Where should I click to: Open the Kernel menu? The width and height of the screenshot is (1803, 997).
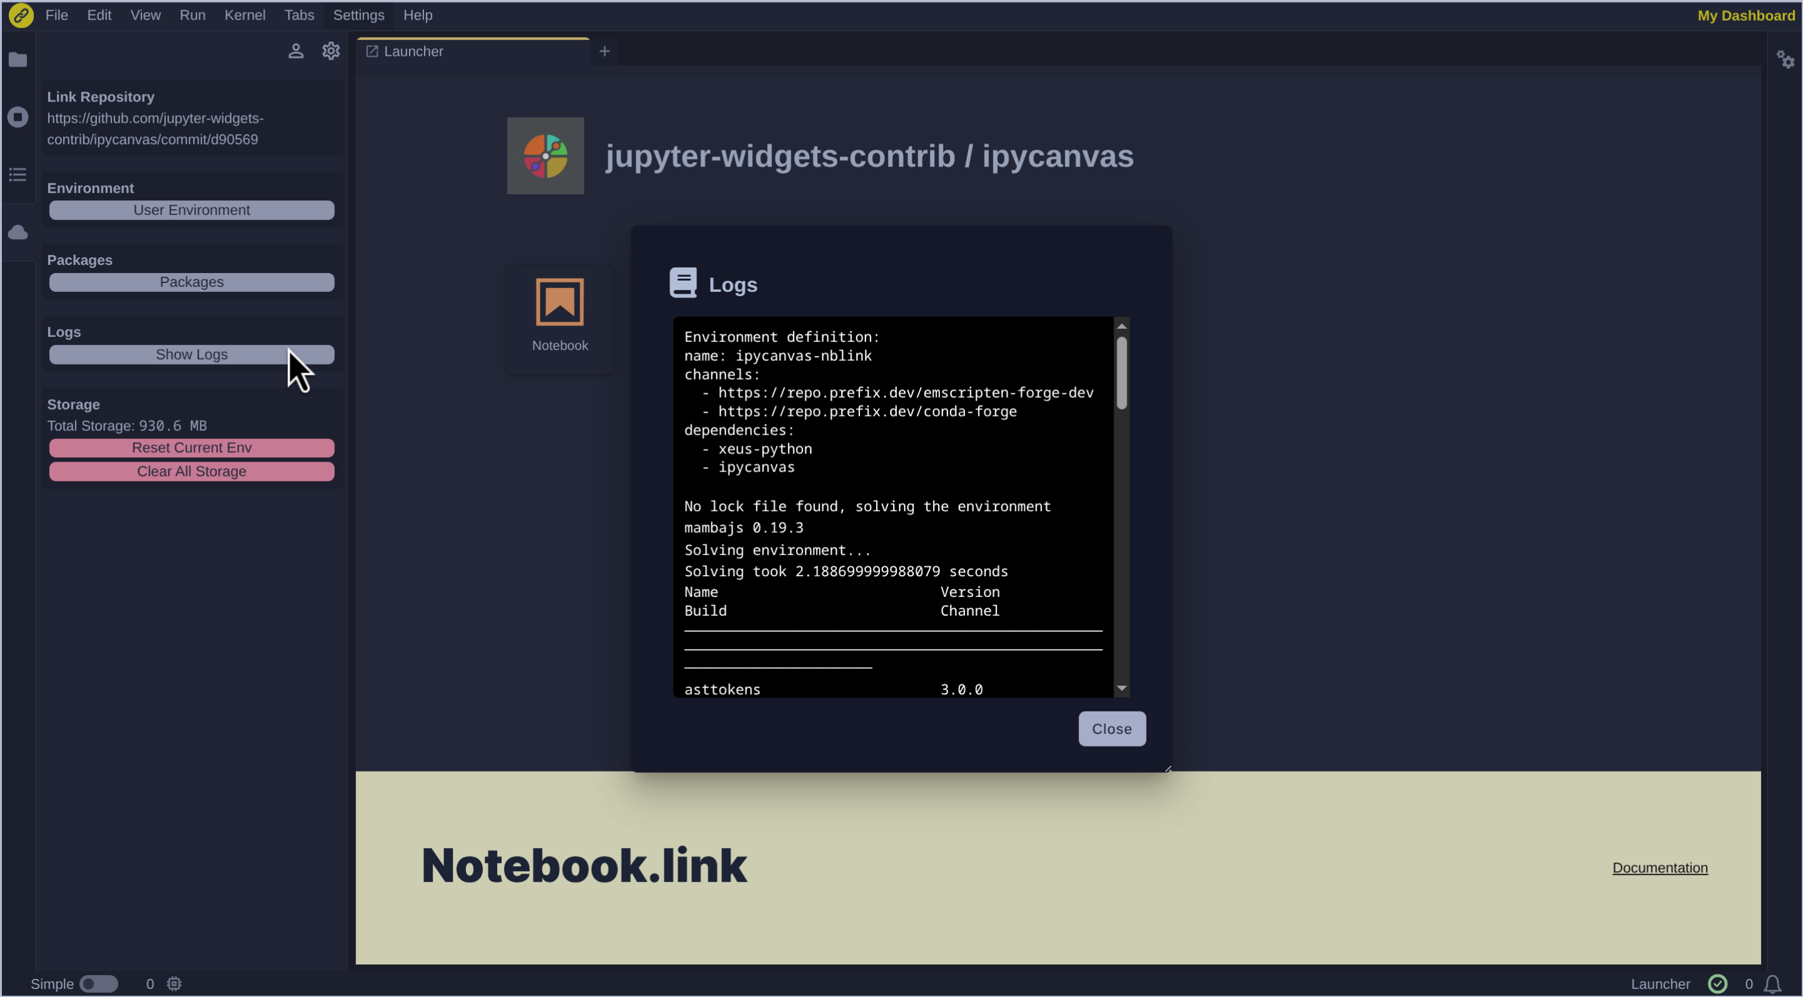[x=244, y=14]
